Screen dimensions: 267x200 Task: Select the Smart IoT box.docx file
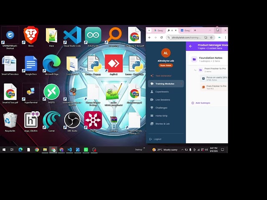(x=10, y=65)
